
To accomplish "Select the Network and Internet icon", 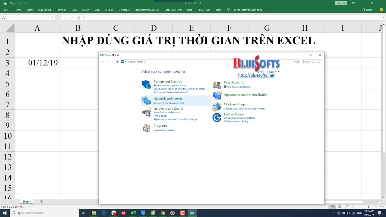I will (146, 100).
